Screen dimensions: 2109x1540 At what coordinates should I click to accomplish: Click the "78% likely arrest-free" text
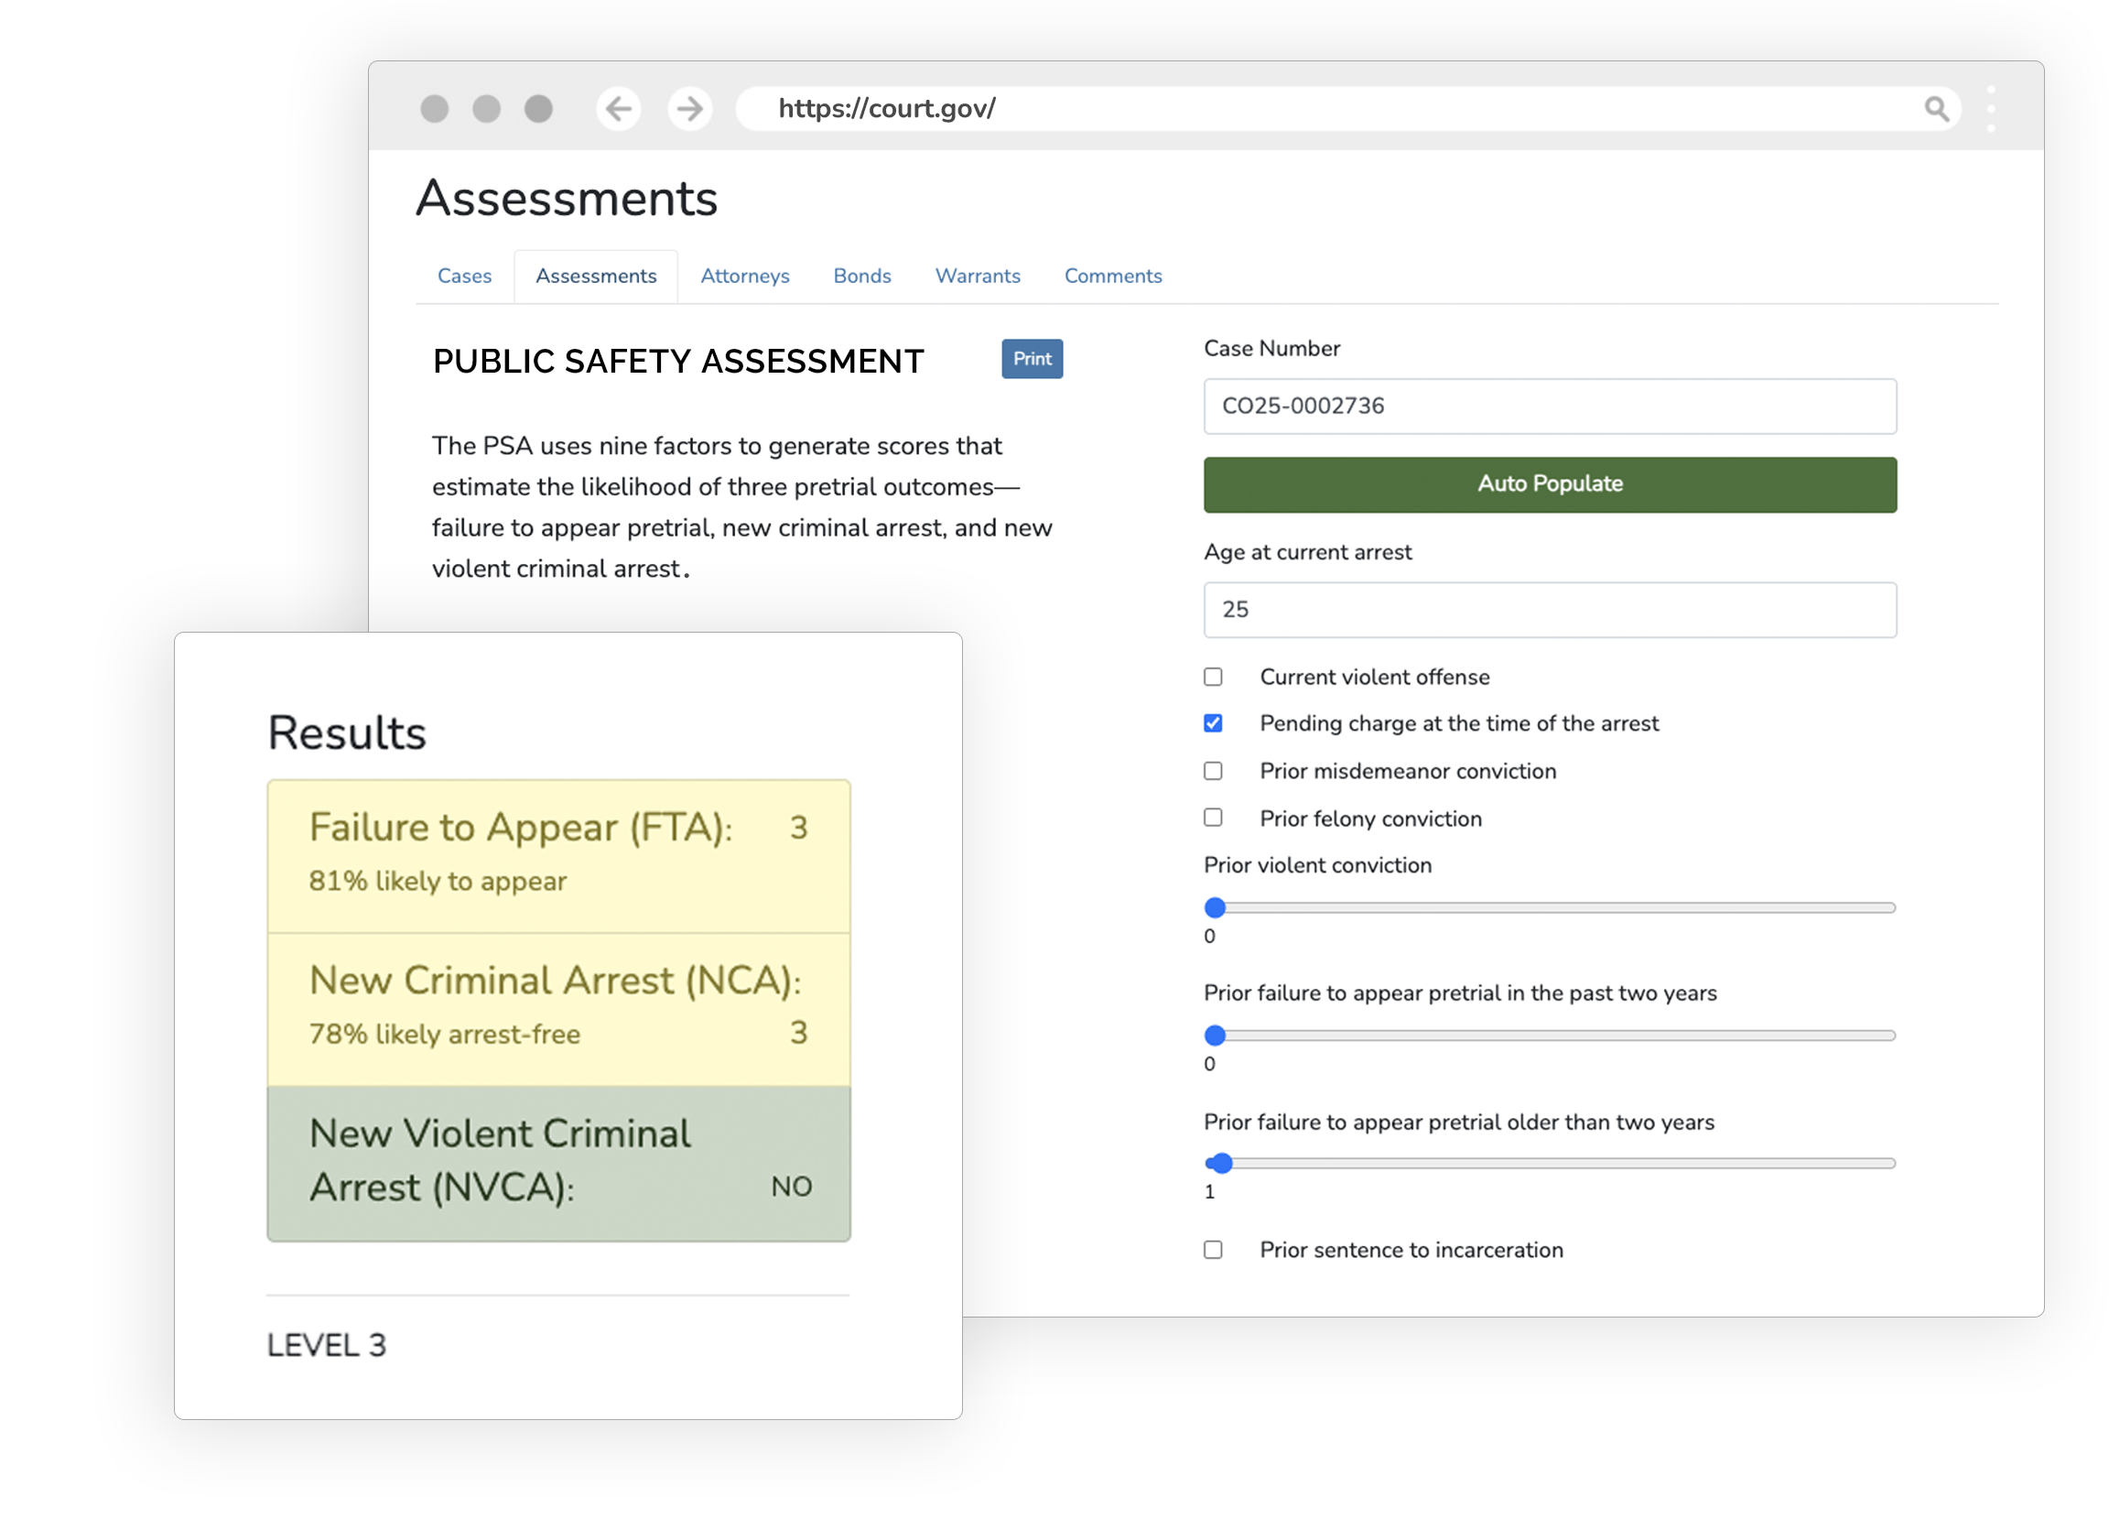(x=445, y=1034)
